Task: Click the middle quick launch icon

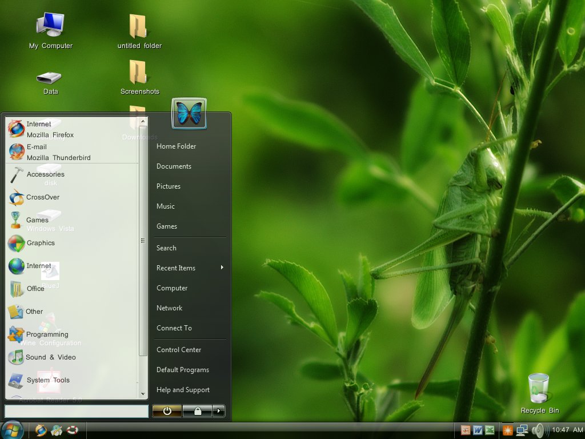Action: (57, 430)
